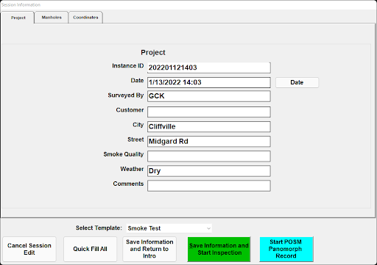Click the Date text field

(209, 82)
